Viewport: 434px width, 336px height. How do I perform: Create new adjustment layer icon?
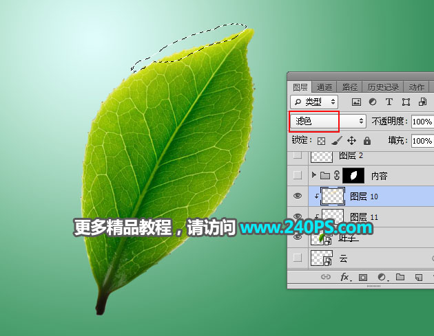[x=382, y=277]
